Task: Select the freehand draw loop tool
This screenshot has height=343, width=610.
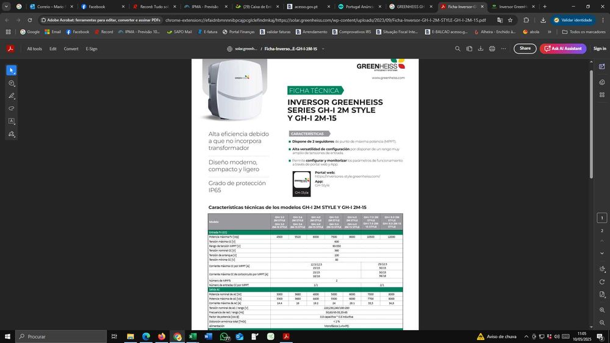Action: pos(11,108)
